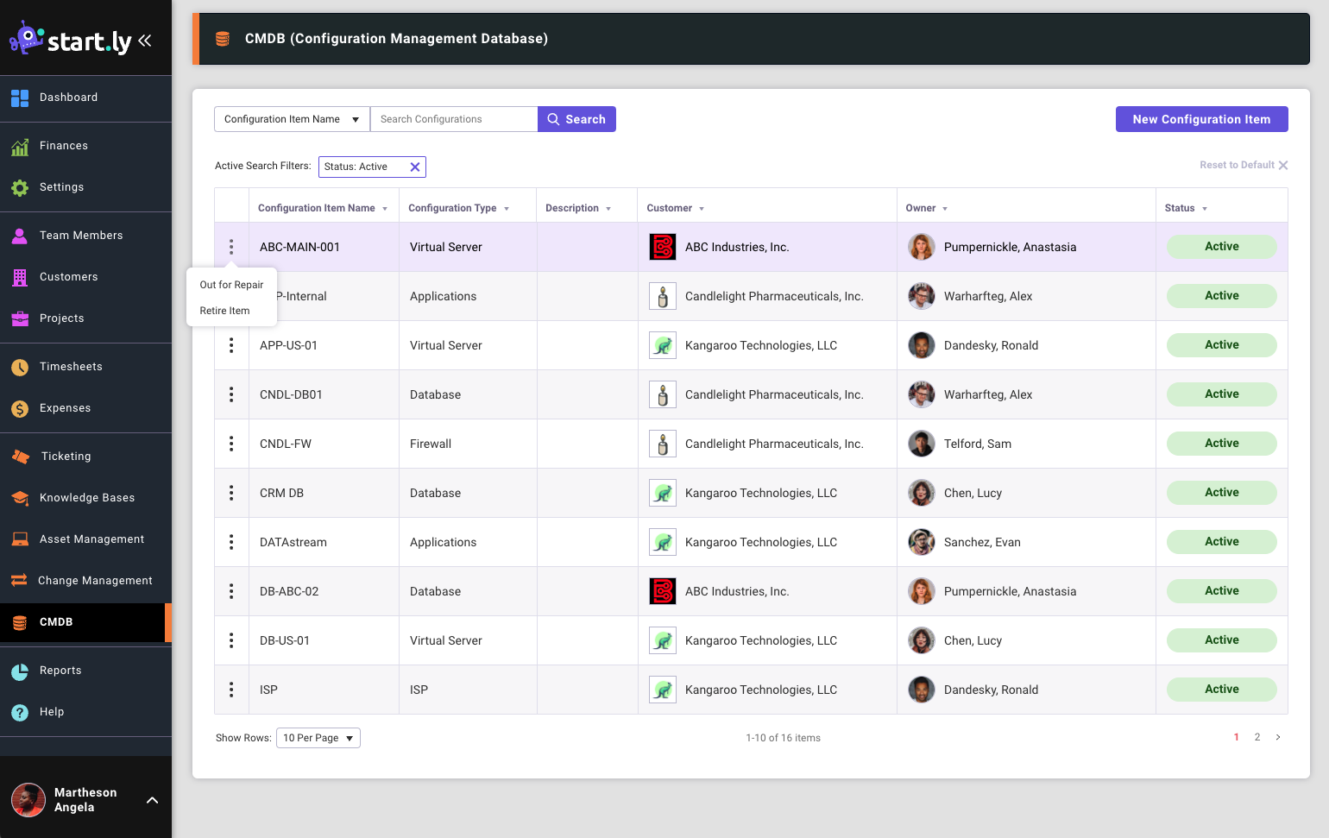Open Asset Management from sidebar
The width and height of the screenshot is (1329, 838).
point(91,539)
